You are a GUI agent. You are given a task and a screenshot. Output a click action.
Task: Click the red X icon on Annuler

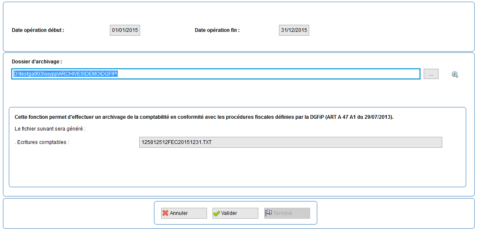coord(165,213)
